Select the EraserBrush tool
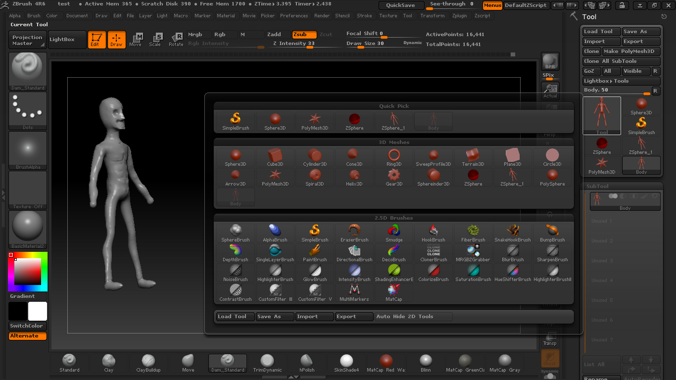The image size is (676, 380). 354,234
